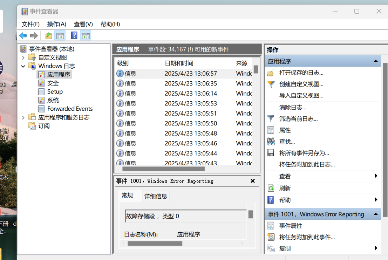Select the event logged at 13:06:14
Image resolution: width=388 pixels, height=260 pixels.
point(184,94)
